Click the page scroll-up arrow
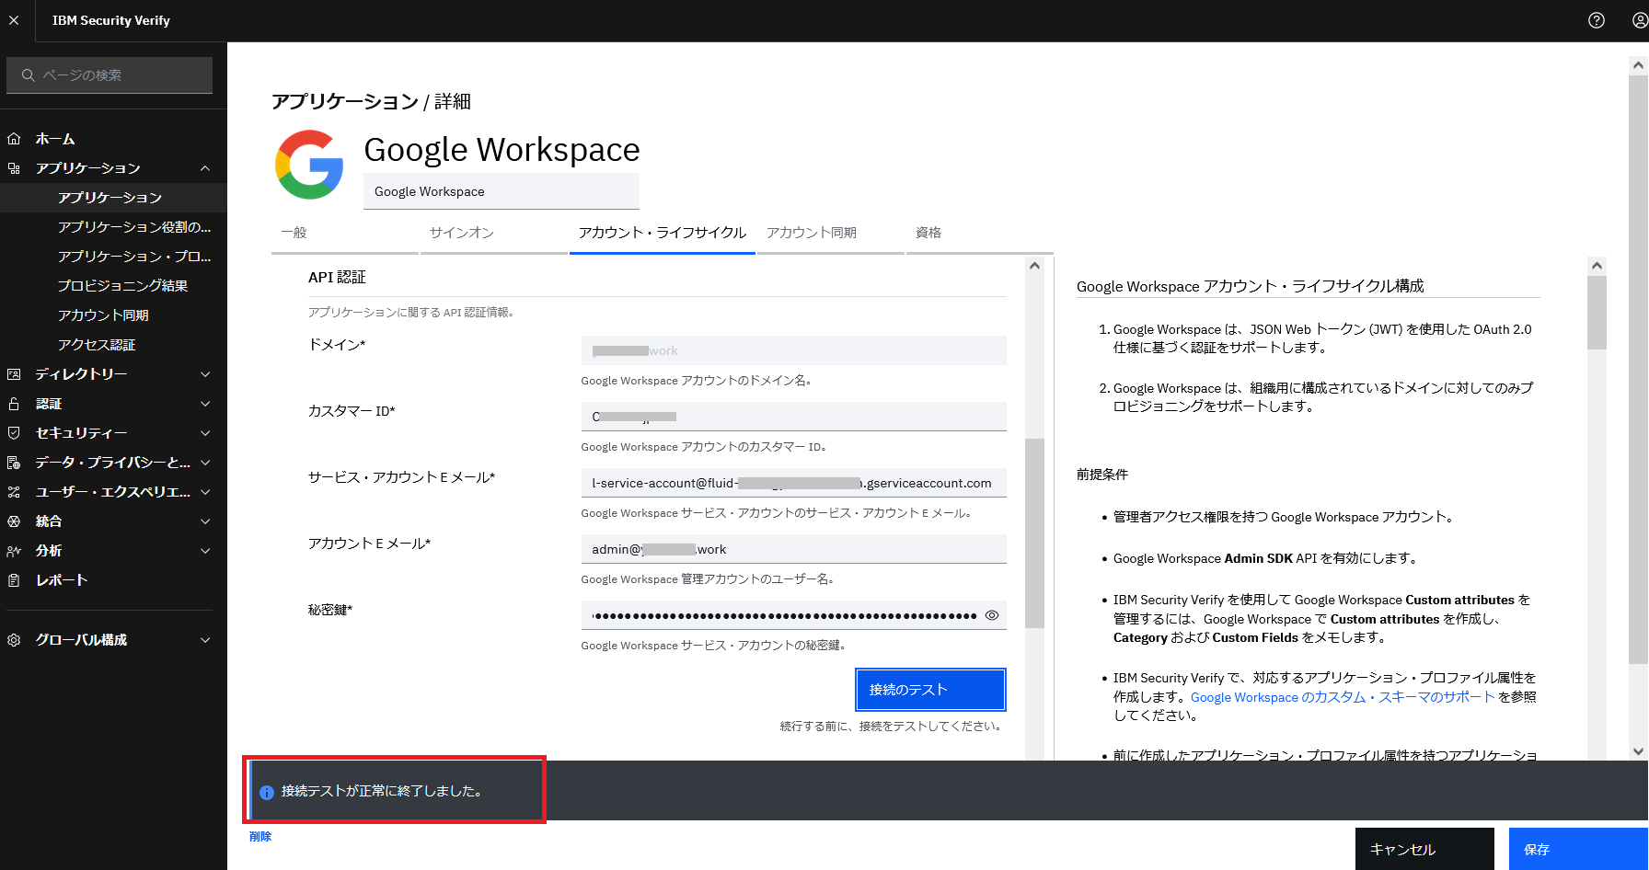The height and width of the screenshot is (870, 1649). click(1638, 65)
